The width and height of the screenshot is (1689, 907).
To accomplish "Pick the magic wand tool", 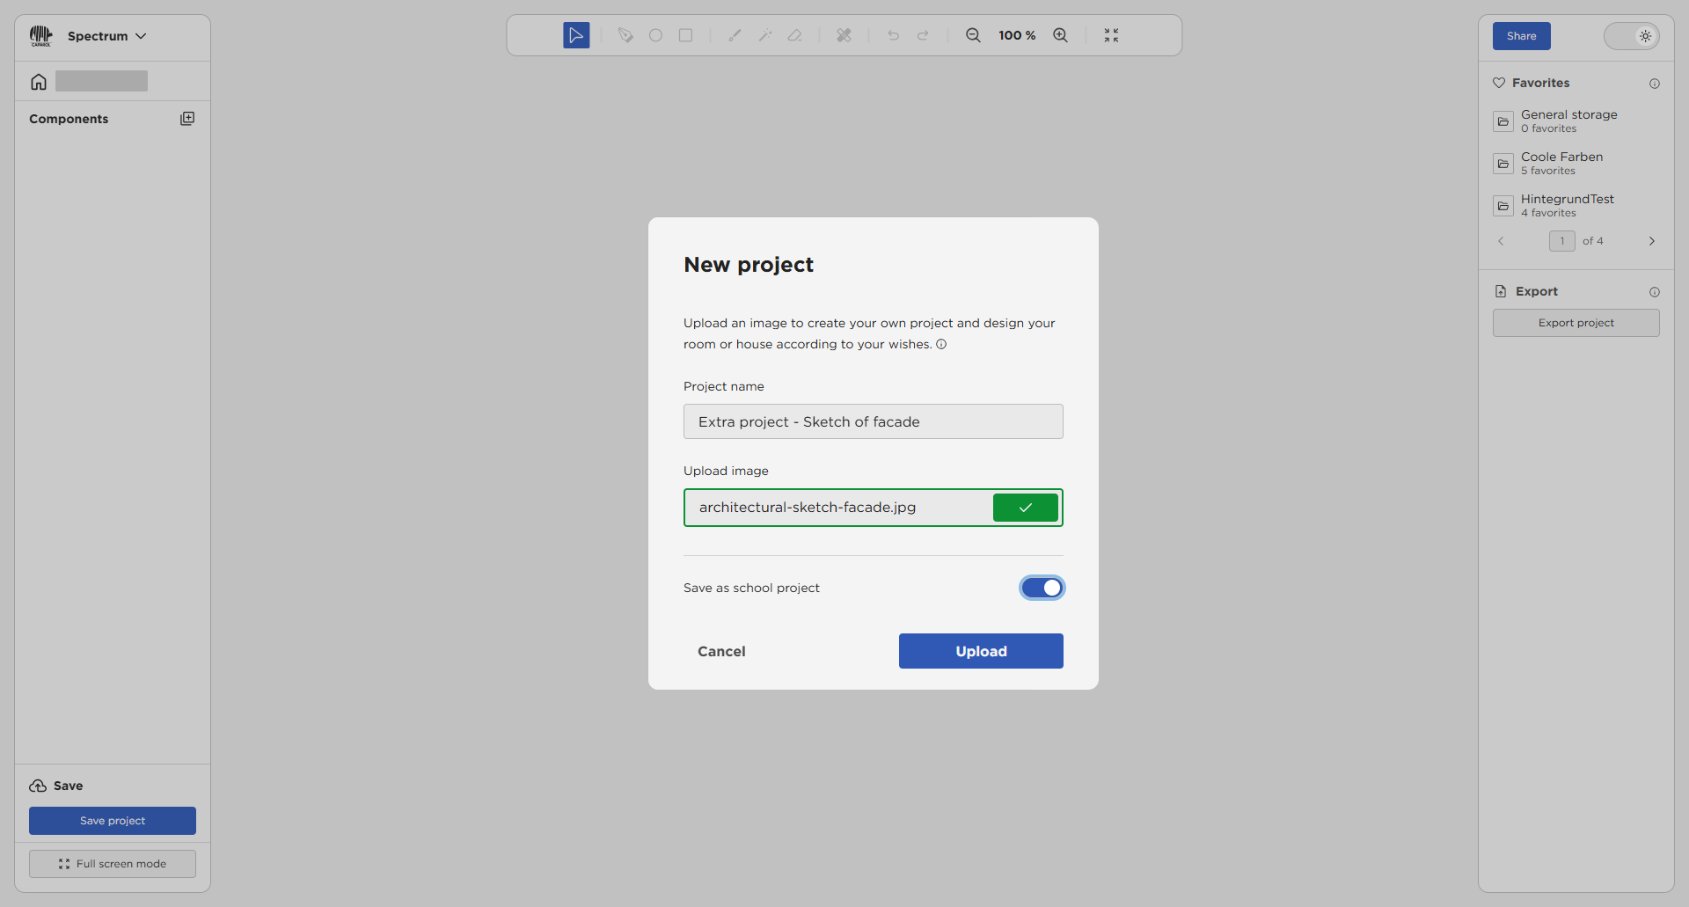I will 765,35.
